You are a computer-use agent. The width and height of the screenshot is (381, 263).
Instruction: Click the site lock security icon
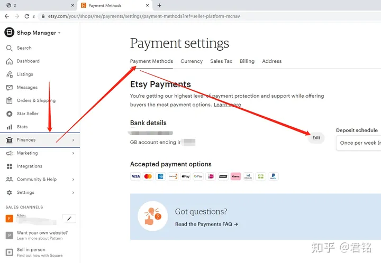click(43, 16)
